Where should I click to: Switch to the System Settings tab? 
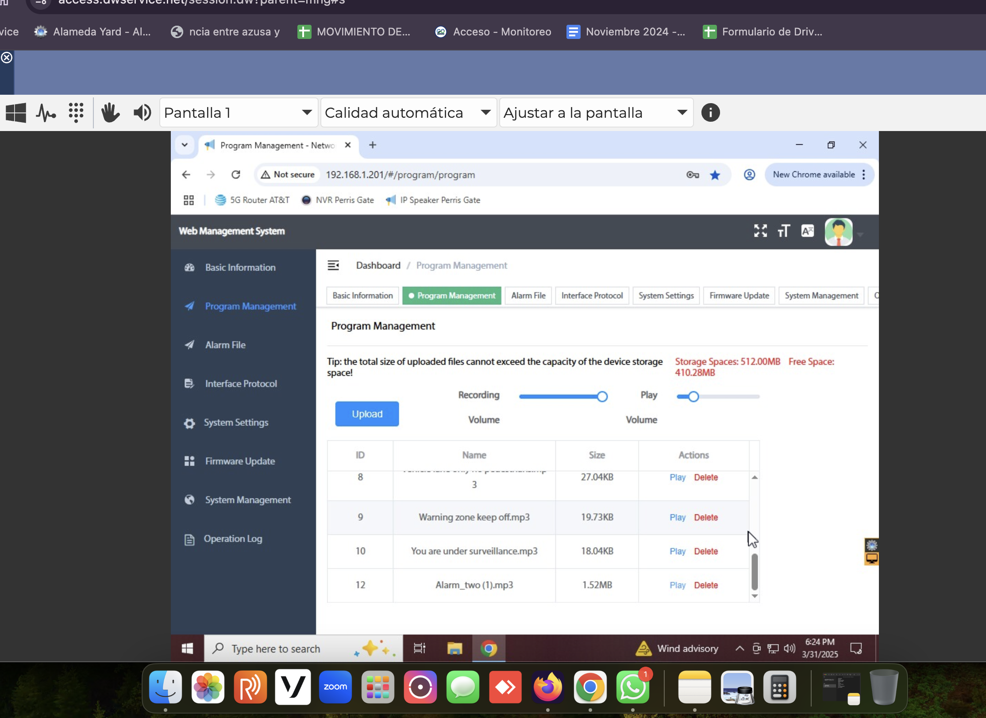pyautogui.click(x=666, y=296)
